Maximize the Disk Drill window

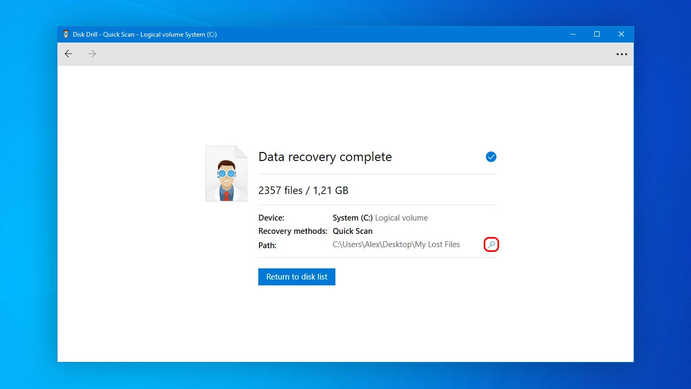point(597,34)
